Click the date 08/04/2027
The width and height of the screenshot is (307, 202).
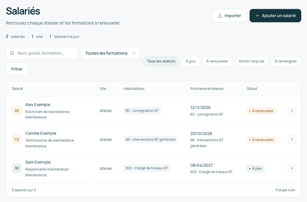(201, 165)
